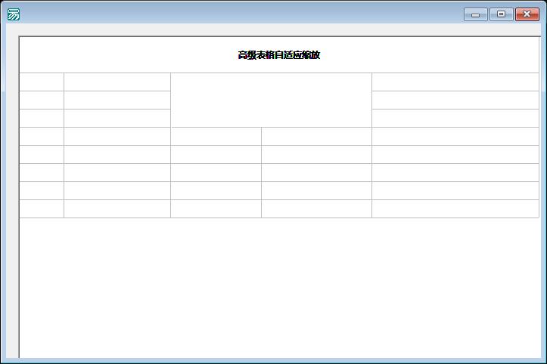Select the title cell 高级表格自适应缩放

point(279,54)
